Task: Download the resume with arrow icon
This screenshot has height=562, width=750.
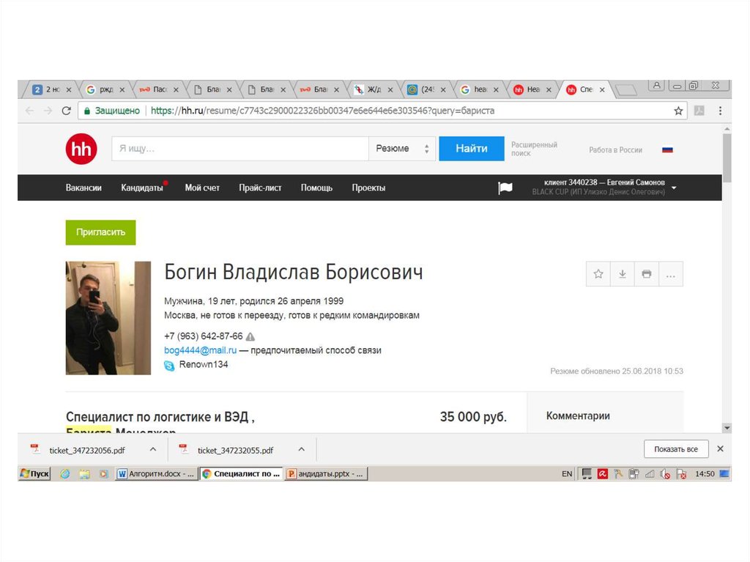Action: pyautogui.click(x=623, y=274)
